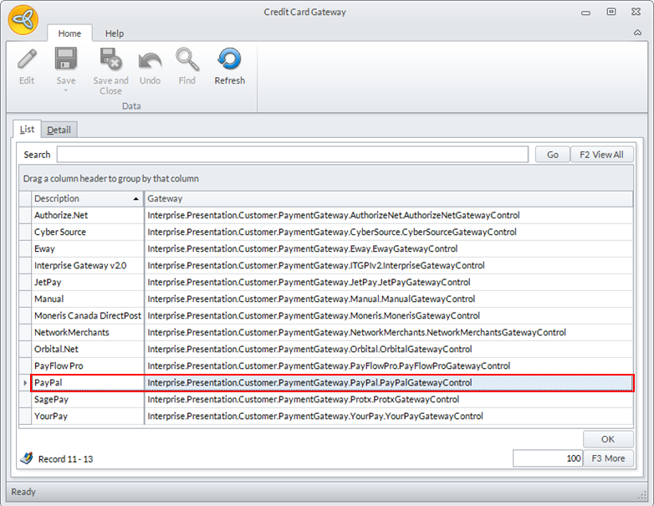Click the Find magnifier icon

tap(186, 59)
